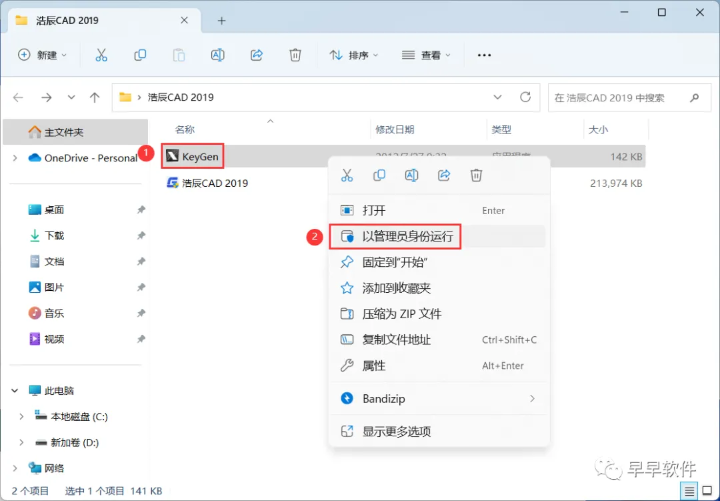Expand the address bar history dropdown

tap(497, 97)
